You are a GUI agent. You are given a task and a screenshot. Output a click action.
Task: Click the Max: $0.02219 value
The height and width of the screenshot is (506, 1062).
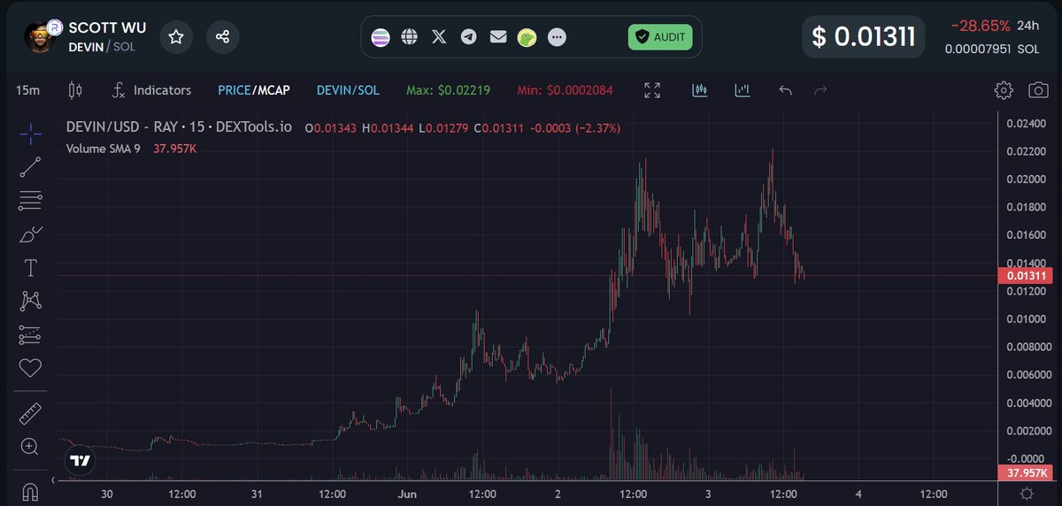(x=449, y=90)
